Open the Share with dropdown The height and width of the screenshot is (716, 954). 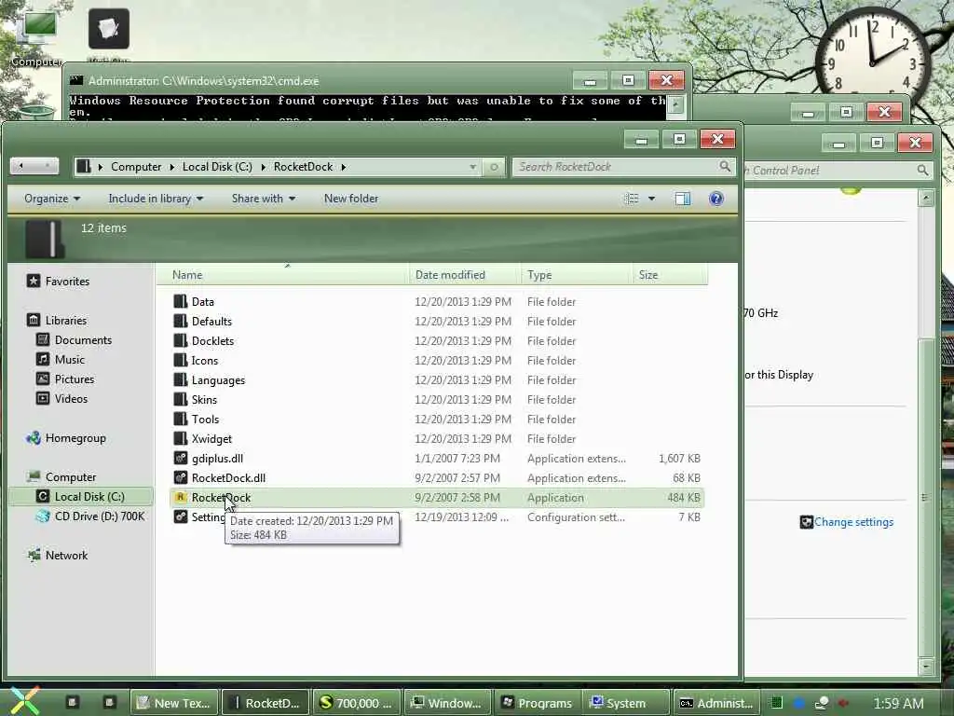pyautogui.click(x=264, y=199)
